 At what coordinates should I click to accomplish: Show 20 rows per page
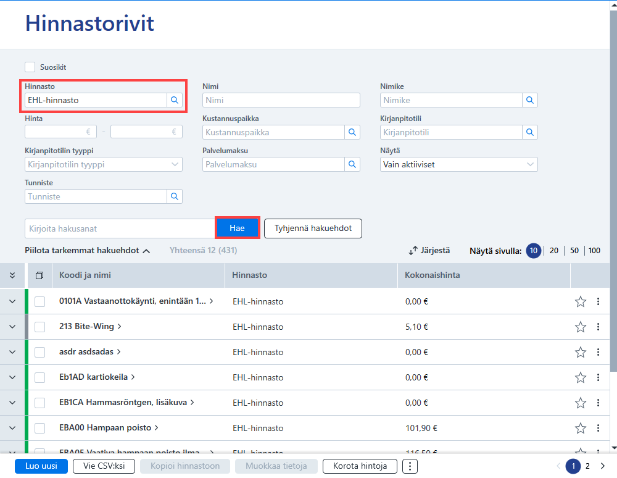click(554, 250)
